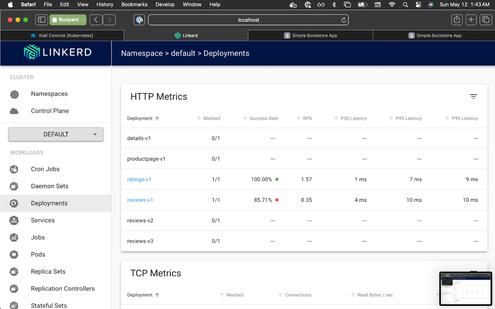Screen dimensions: 495x309
Task: Click the Wi-Fi status icon
Action: [x=392, y=5]
